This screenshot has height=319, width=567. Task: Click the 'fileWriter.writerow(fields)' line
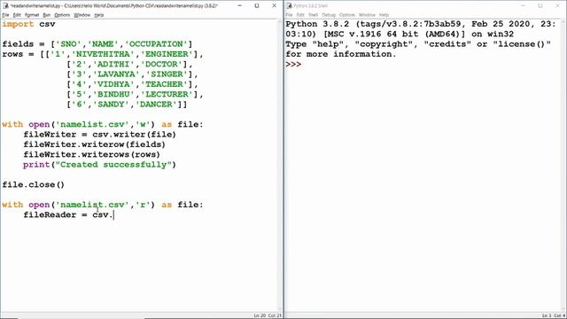95,144
